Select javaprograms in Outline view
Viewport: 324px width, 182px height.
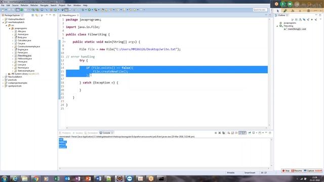point(290,23)
